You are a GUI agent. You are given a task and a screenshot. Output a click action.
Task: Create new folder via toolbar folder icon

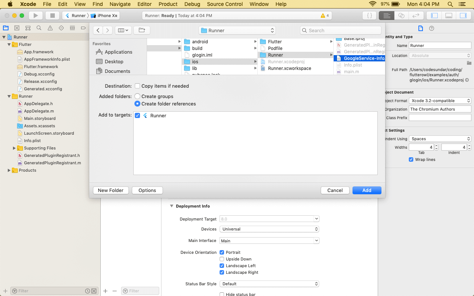coord(141,30)
